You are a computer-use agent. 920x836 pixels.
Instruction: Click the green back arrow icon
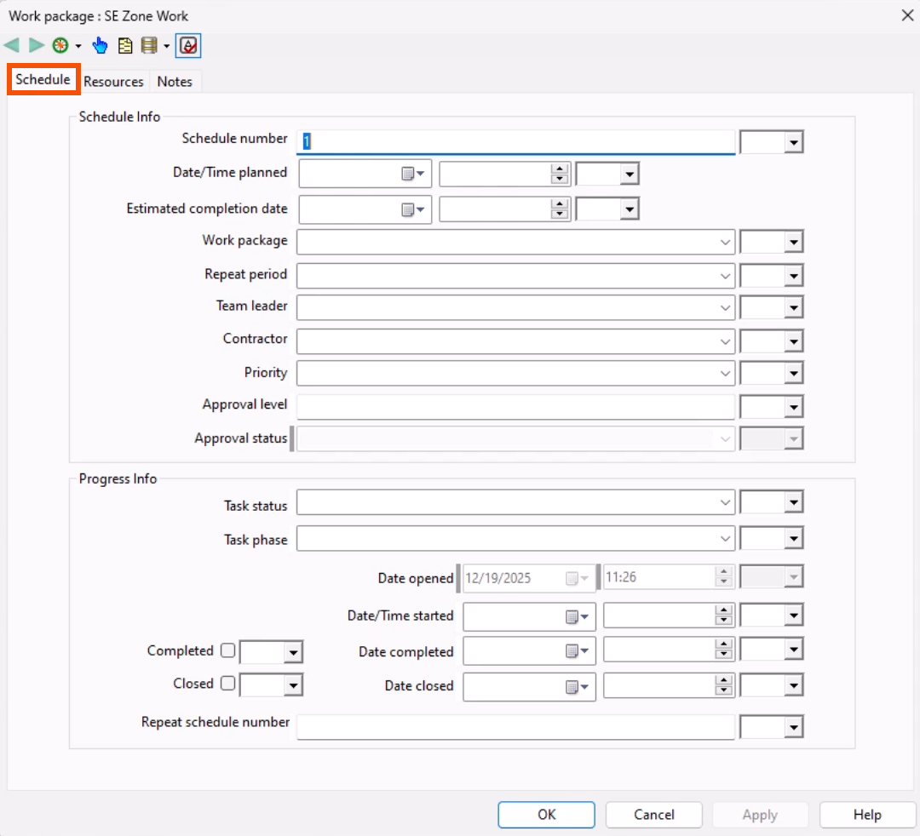pos(12,45)
